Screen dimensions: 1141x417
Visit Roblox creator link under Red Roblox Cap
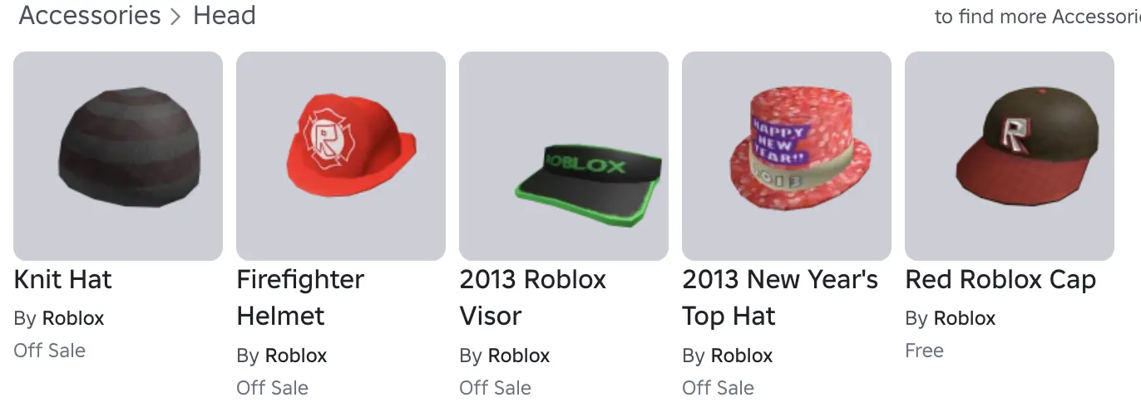click(965, 318)
